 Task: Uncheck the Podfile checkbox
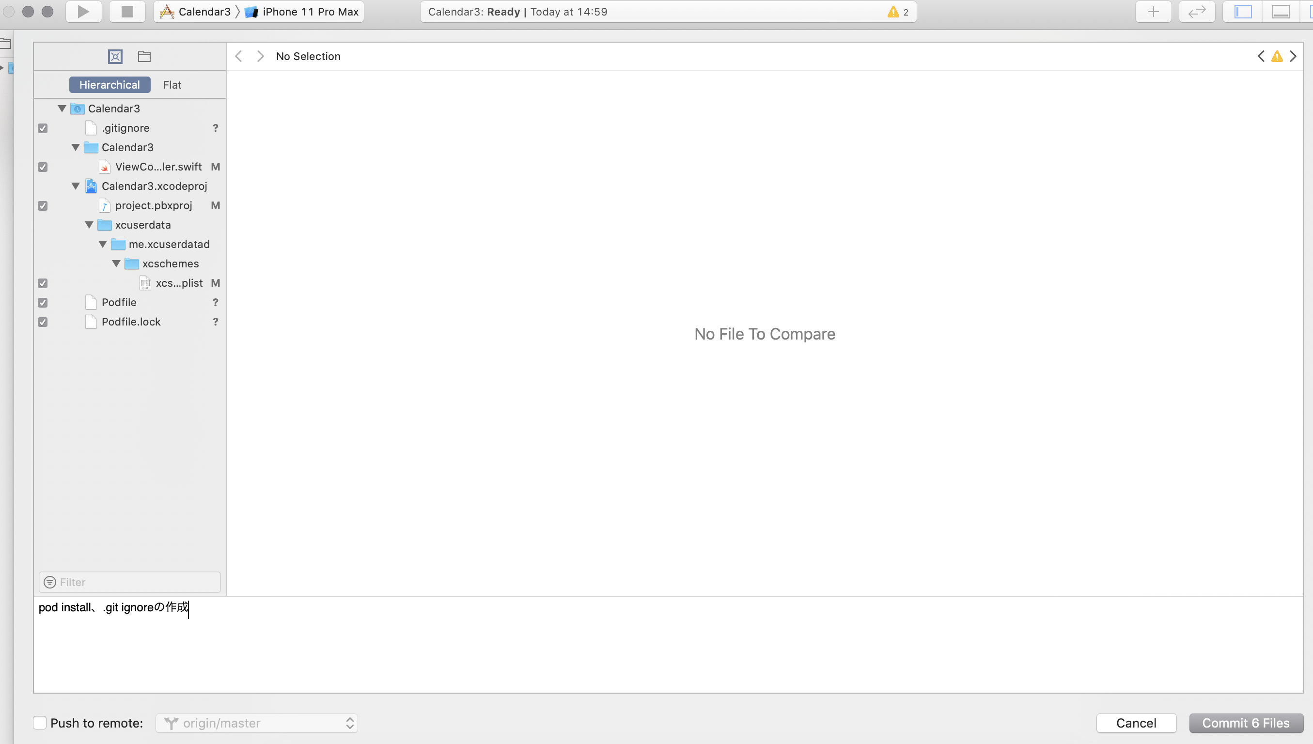point(43,303)
